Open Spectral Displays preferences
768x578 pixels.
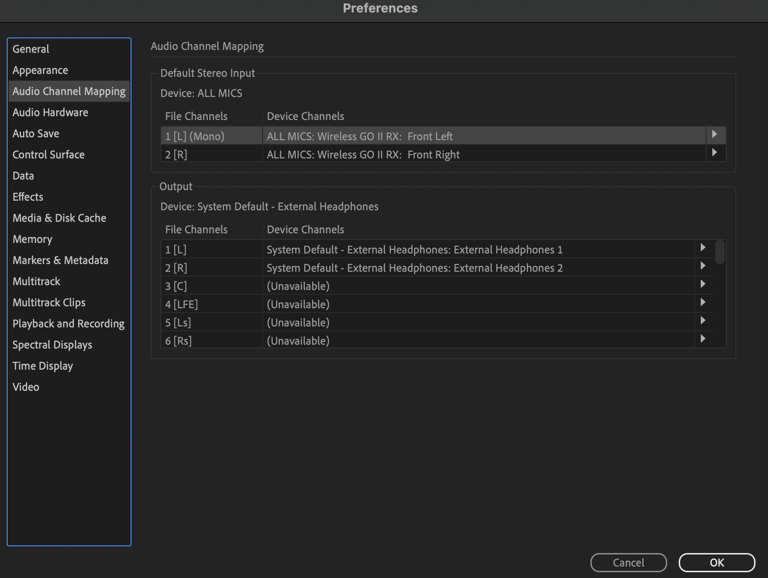52,344
